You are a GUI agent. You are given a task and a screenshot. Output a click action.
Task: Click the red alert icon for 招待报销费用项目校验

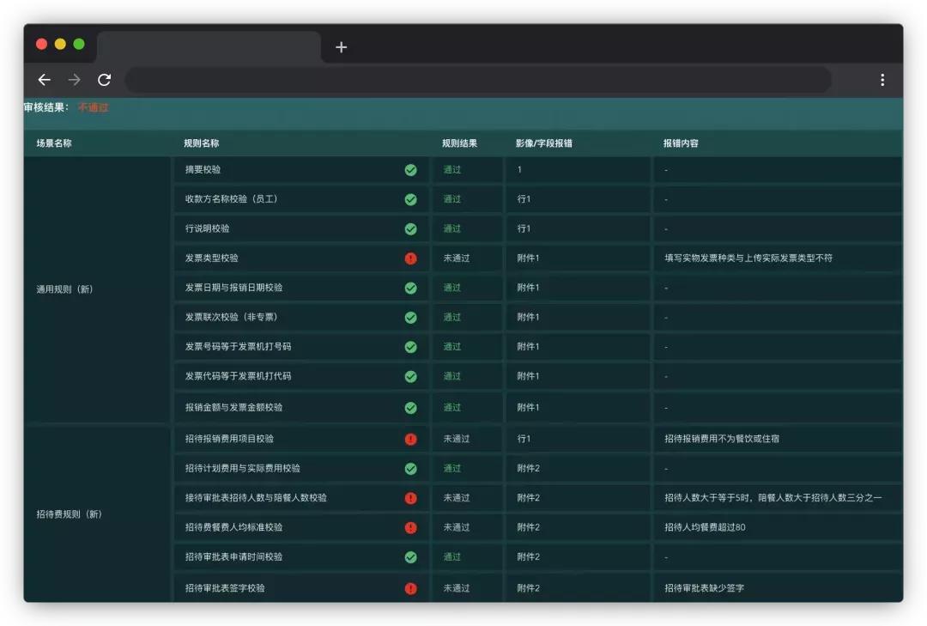[x=410, y=439]
